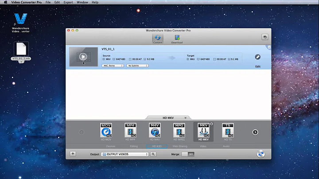This screenshot has height=179, width=319.
Task: Switch to the Editing category tab
Action: pyautogui.click(x=134, y=146)
